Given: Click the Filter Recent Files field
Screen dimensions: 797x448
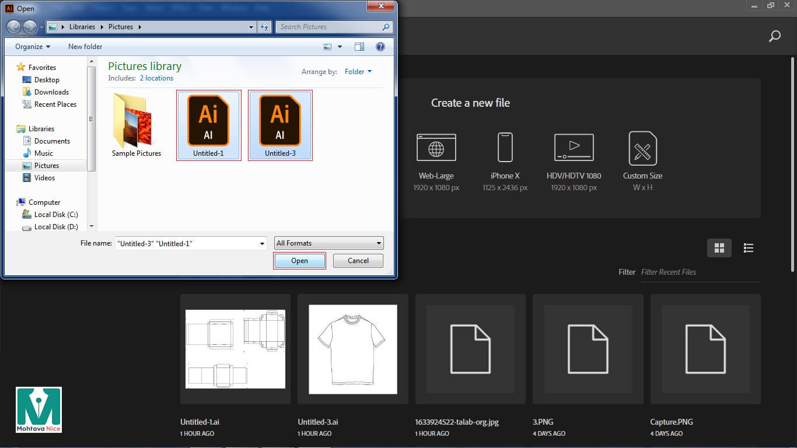Looking at the screenshot, I should (x=700, y=272).
